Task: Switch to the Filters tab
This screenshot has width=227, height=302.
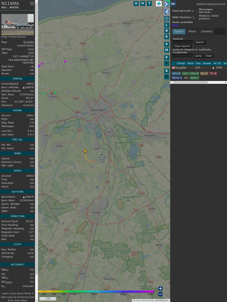Action: (x=192, y=32)
